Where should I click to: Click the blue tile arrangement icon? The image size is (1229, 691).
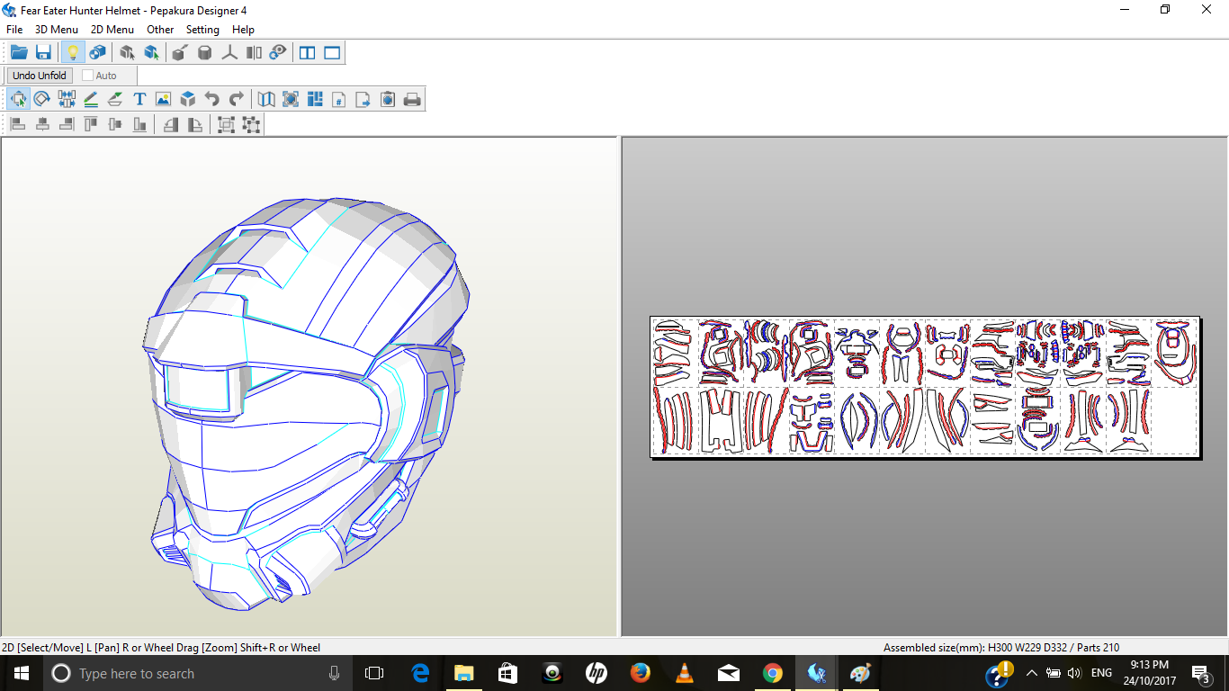(x=315, y=99)
